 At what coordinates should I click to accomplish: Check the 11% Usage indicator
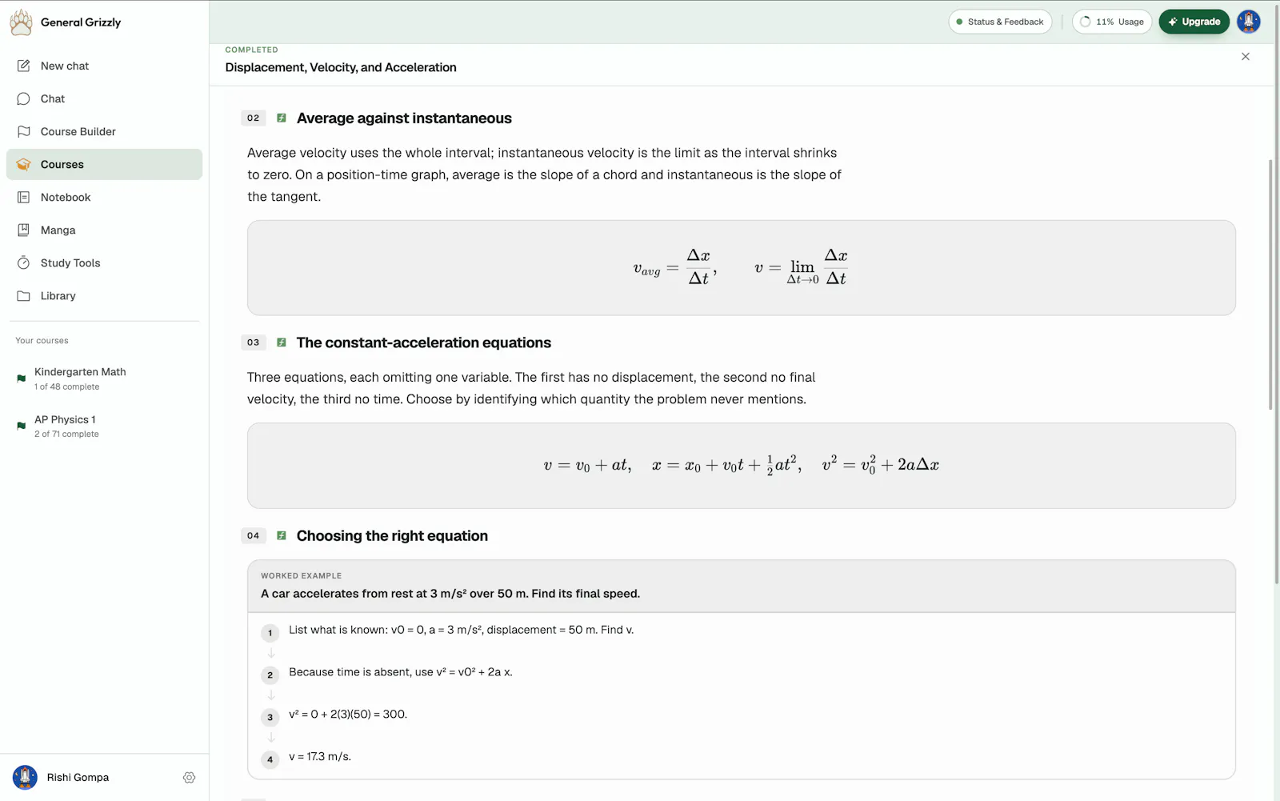click(x=1112, y=22)
